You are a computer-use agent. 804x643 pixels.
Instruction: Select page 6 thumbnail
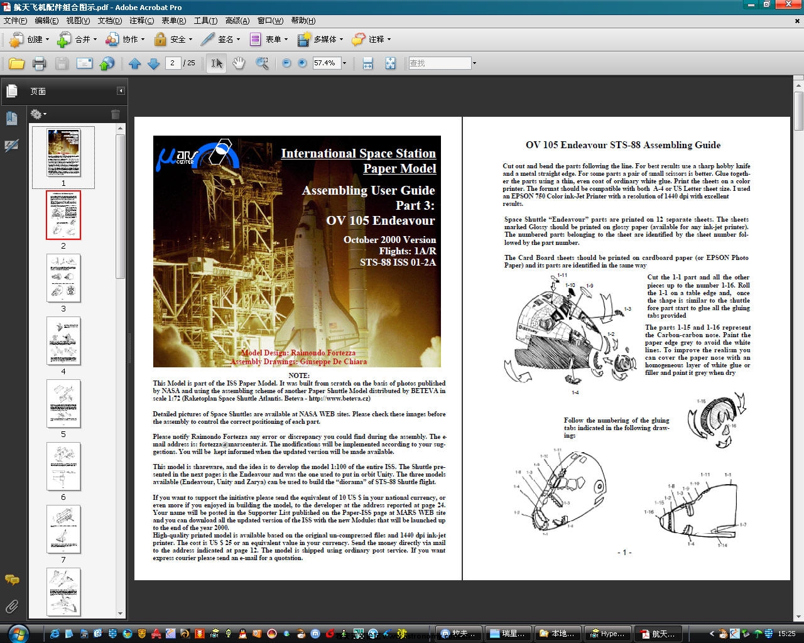tap(63, 467)
